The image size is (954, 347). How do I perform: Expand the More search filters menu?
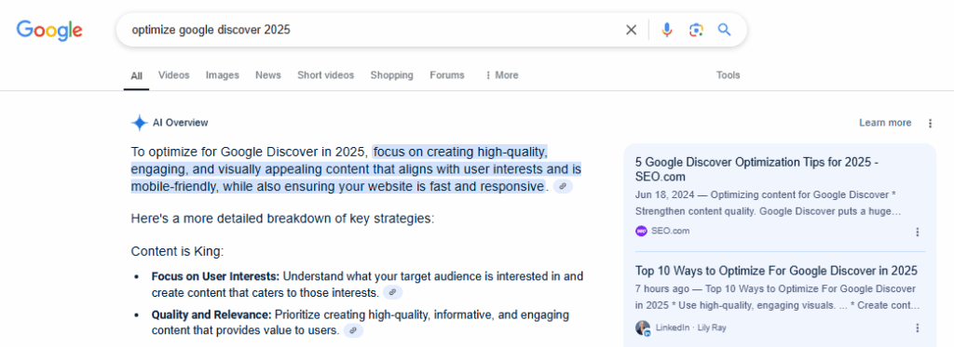click(x=502, y=75)
